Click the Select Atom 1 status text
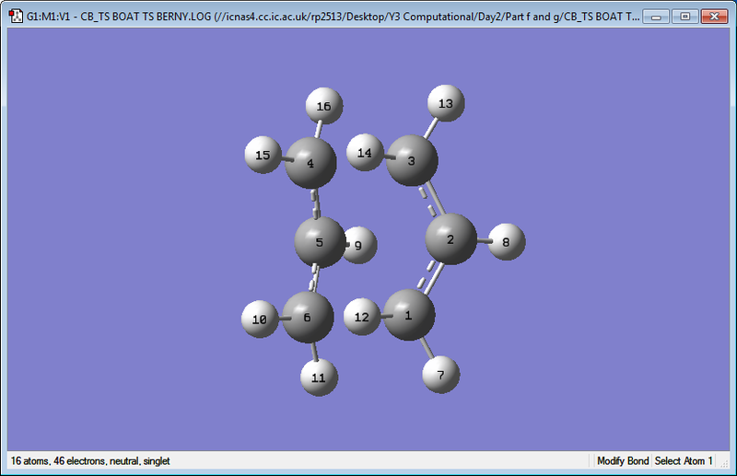737x476 pixels. tap(684, 461)
